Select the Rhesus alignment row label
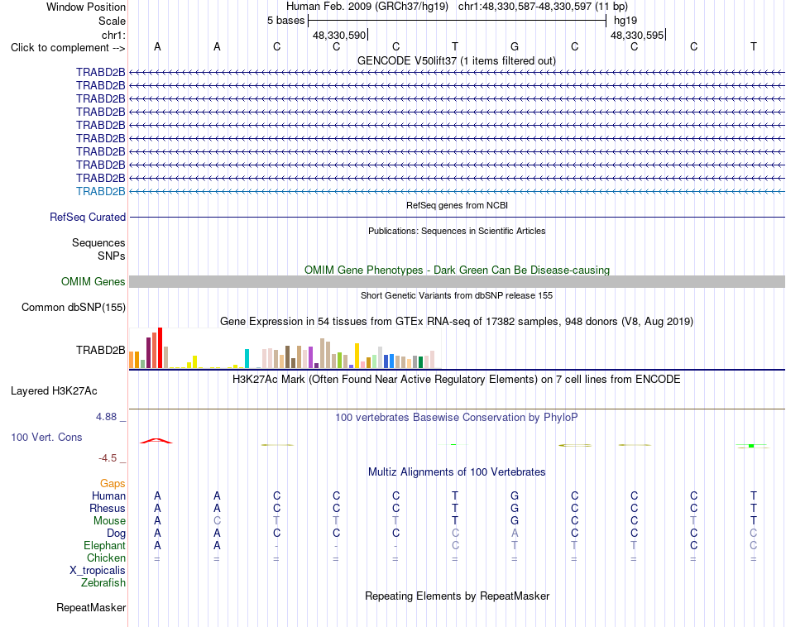This screenshot has width=786, height=627. [108, 508]
